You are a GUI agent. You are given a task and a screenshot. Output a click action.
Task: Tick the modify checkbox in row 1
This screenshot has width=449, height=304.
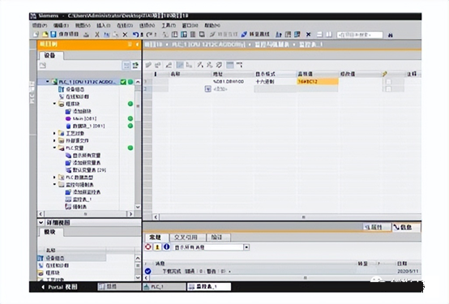[x=388, y=82]
